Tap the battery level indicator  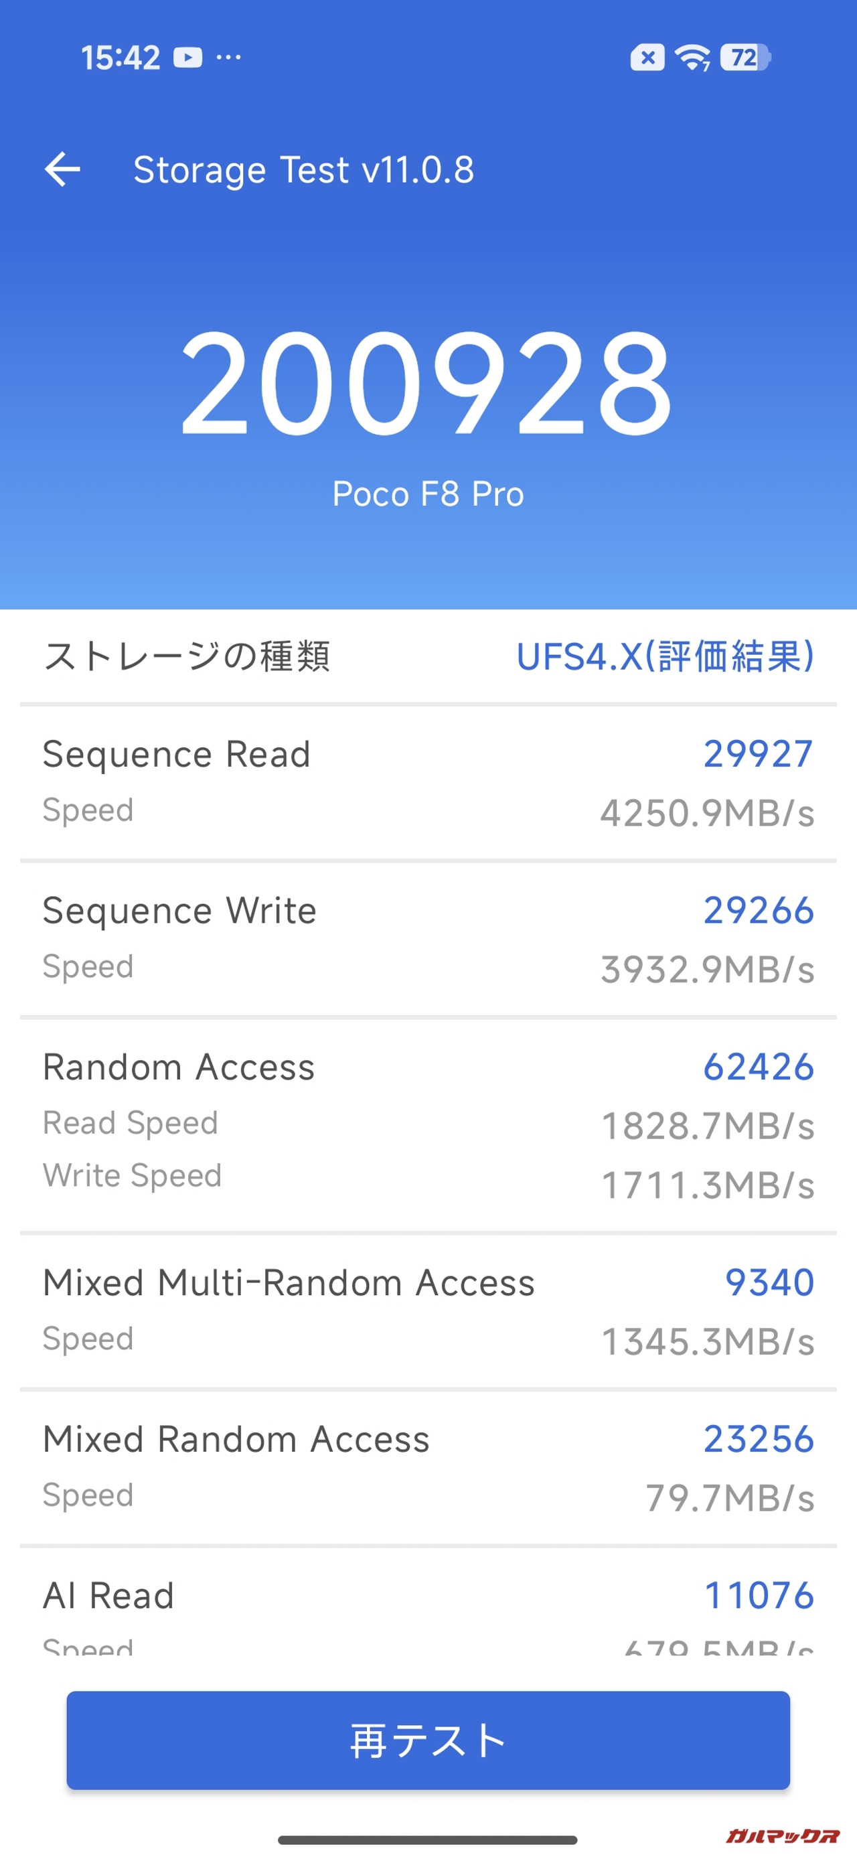(x=746, y=57)
